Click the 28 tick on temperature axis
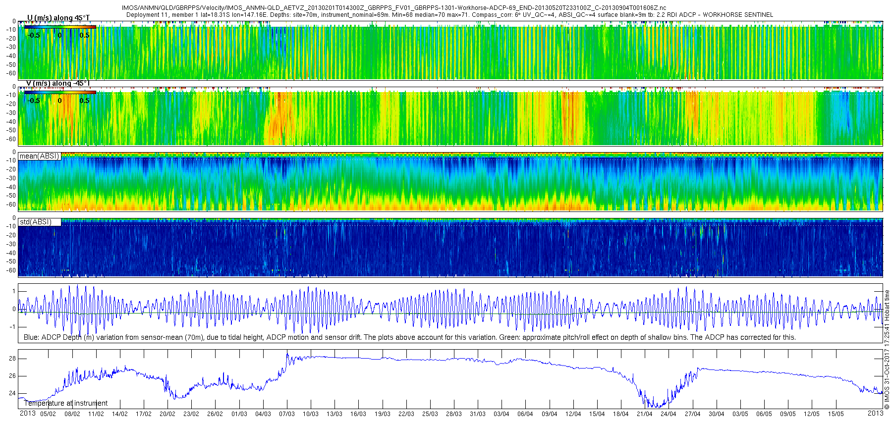This screenshot has height=421, width=892. [x=12, y=359]
